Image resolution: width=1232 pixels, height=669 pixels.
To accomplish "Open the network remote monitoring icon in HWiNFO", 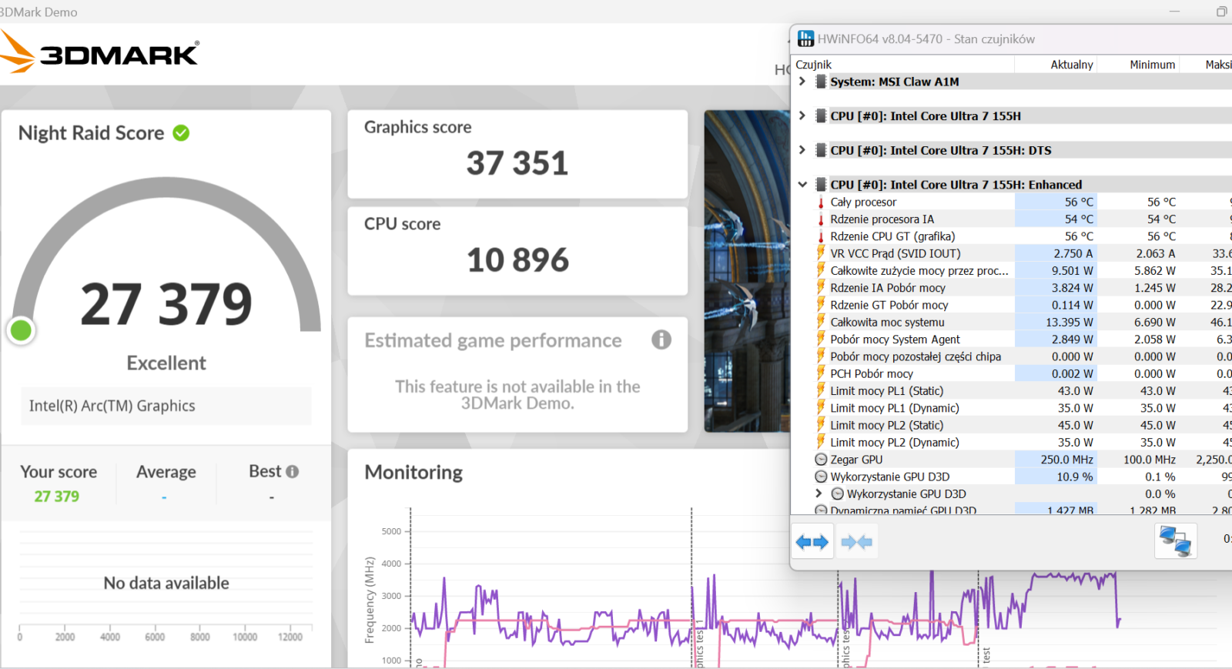I will [x=1175, y=540].
